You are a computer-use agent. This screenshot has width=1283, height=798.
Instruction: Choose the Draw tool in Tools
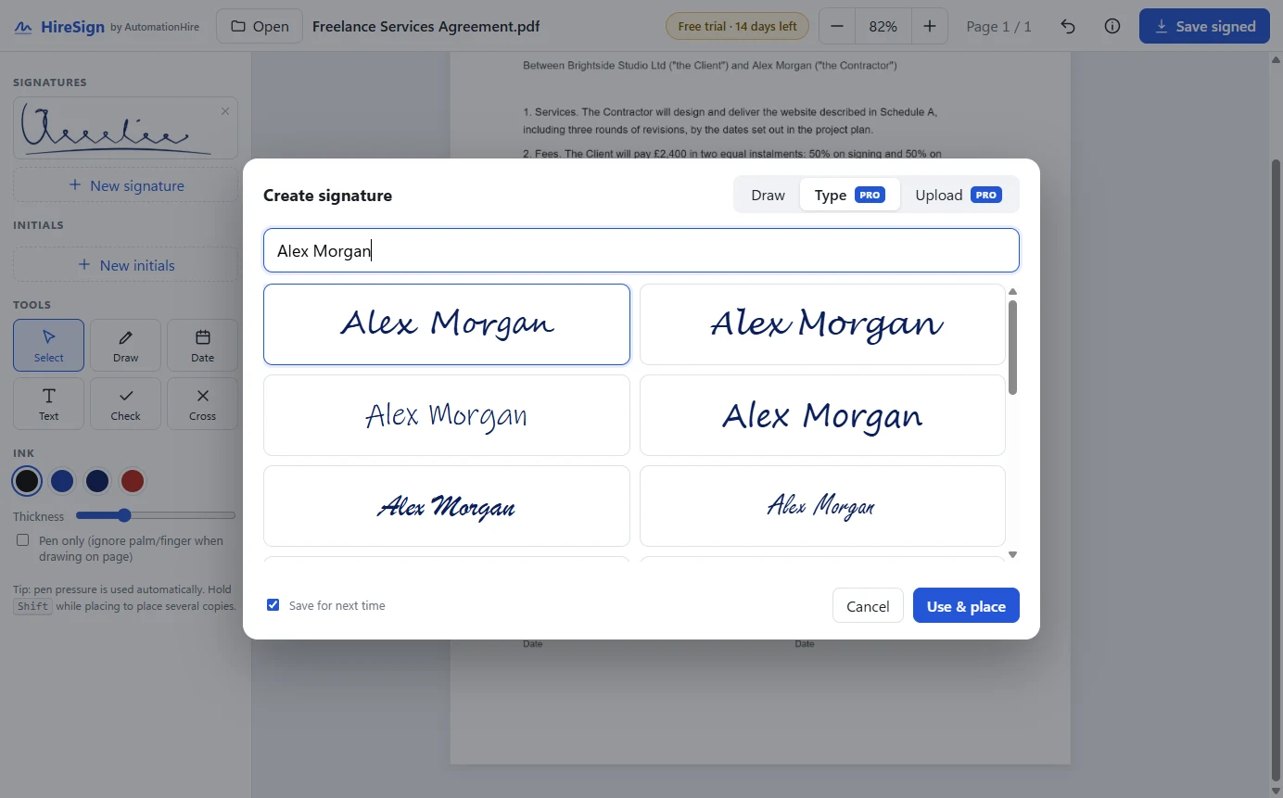pos(125,345)
